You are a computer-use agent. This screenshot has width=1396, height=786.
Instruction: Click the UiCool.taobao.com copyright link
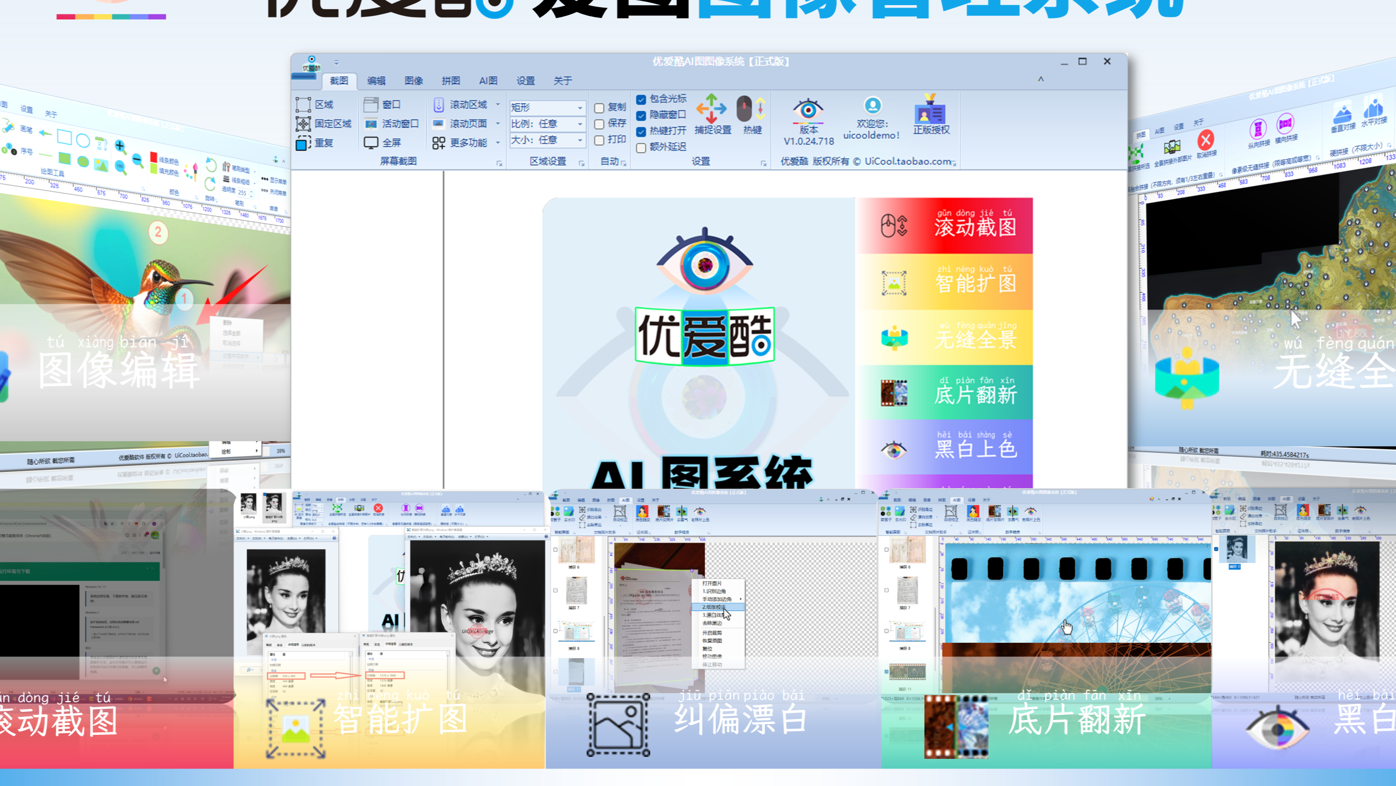pyautogui.click(x=908, y=162)
